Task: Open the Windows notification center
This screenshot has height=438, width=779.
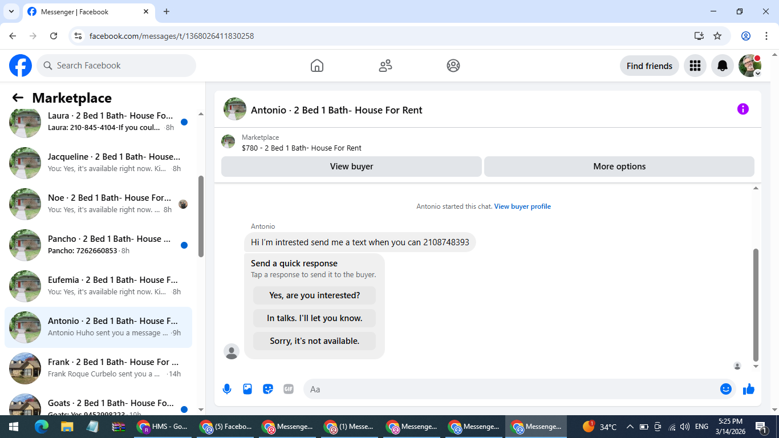Action: (x=760, y=427)
